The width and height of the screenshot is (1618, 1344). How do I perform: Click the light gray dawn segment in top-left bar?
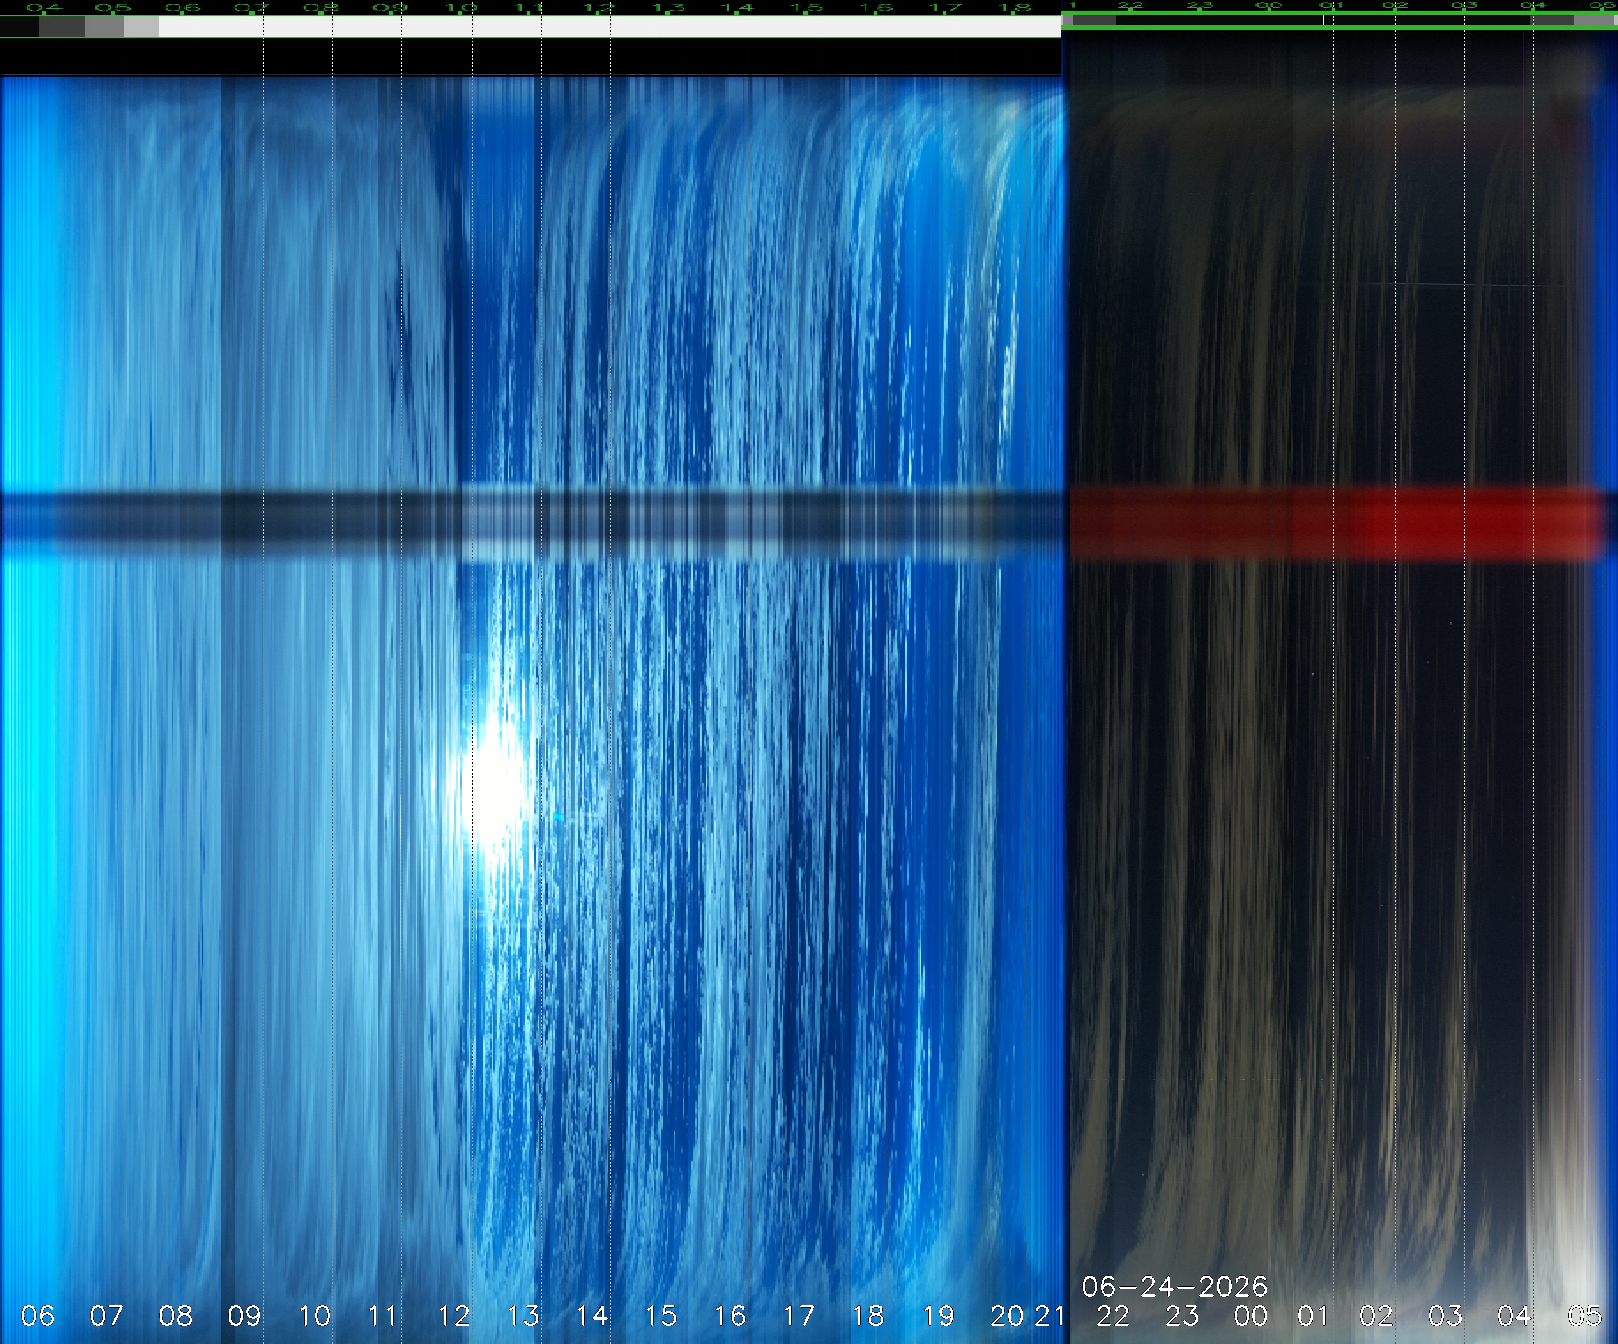coord(142,27)
